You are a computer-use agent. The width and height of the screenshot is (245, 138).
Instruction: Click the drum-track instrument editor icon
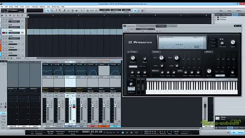[x=23, y=21]
